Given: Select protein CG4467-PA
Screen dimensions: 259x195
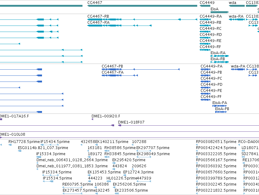Looking at the screenshot, I should [x=120, y=75].
